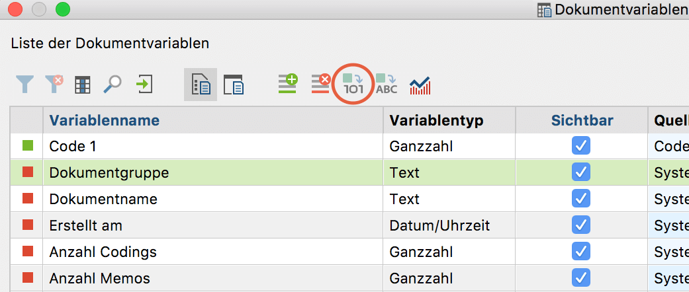Click red square marker of Dokumentgruppe
This screenshot has height=292, width=689.
[x=28, y=172]
